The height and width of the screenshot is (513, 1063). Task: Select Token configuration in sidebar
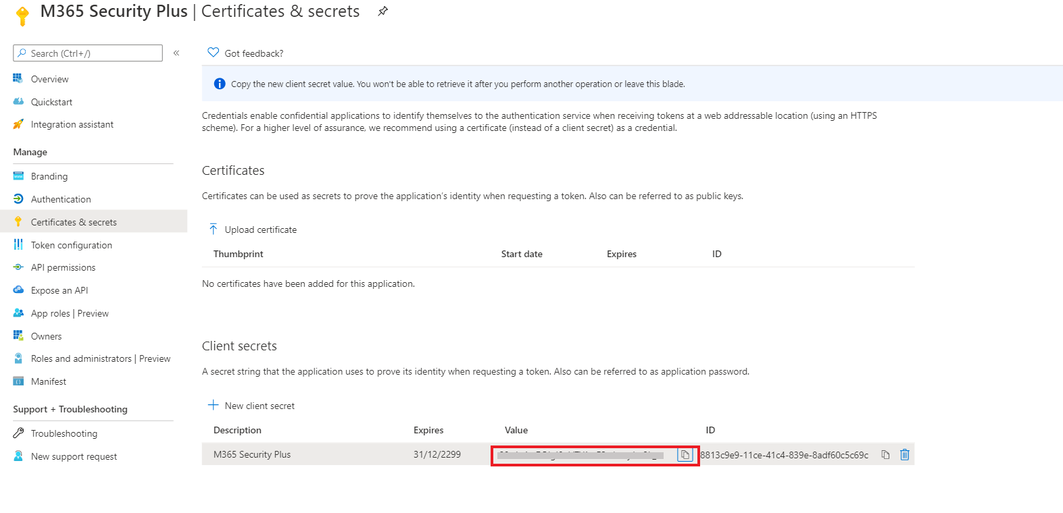pyautogui.click(x=72, y=245)
